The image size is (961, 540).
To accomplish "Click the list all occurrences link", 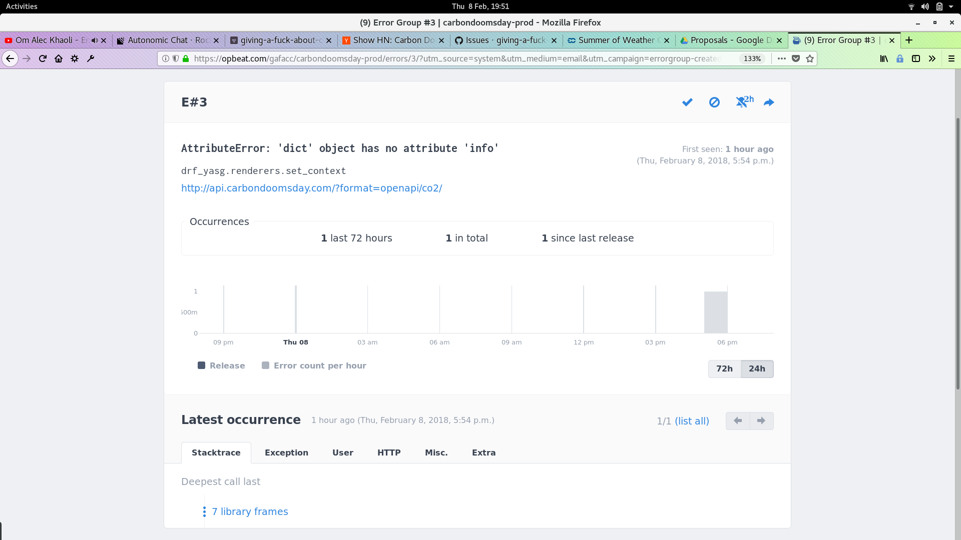I will (x=692, y=421).
